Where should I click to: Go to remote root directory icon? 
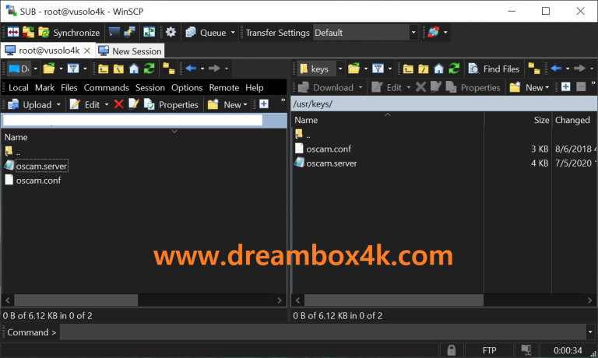[424, 68]
